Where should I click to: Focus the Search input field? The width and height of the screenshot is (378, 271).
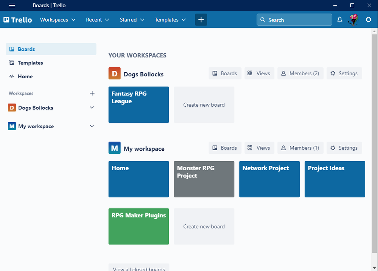(294, 20)
